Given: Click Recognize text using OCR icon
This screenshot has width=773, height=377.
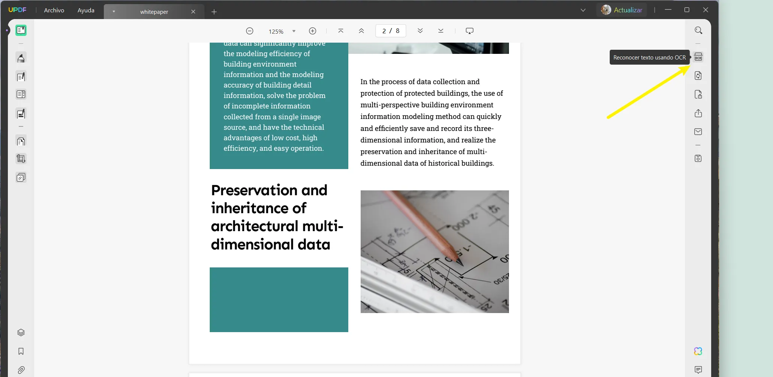Looking at the screenshot, I should (x=698, y=57).
